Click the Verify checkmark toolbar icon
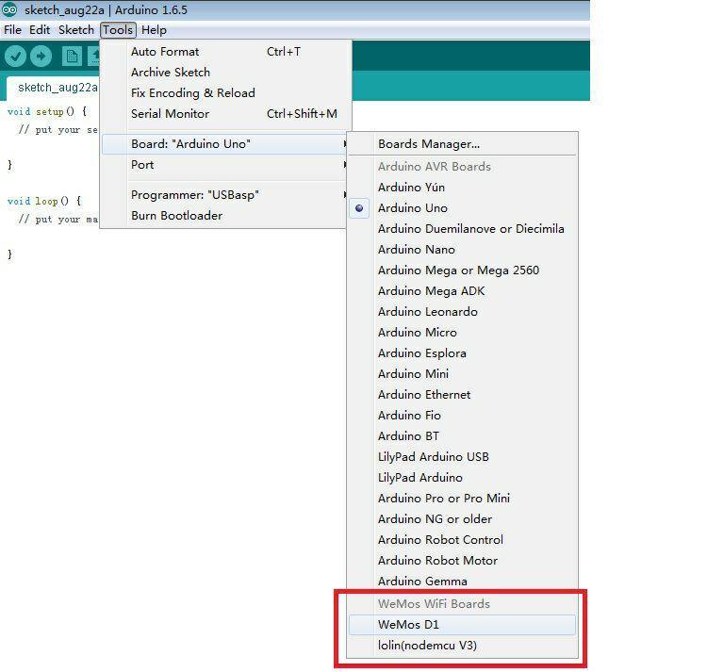Screen dimensions: 707x672 tap(15, 57)
